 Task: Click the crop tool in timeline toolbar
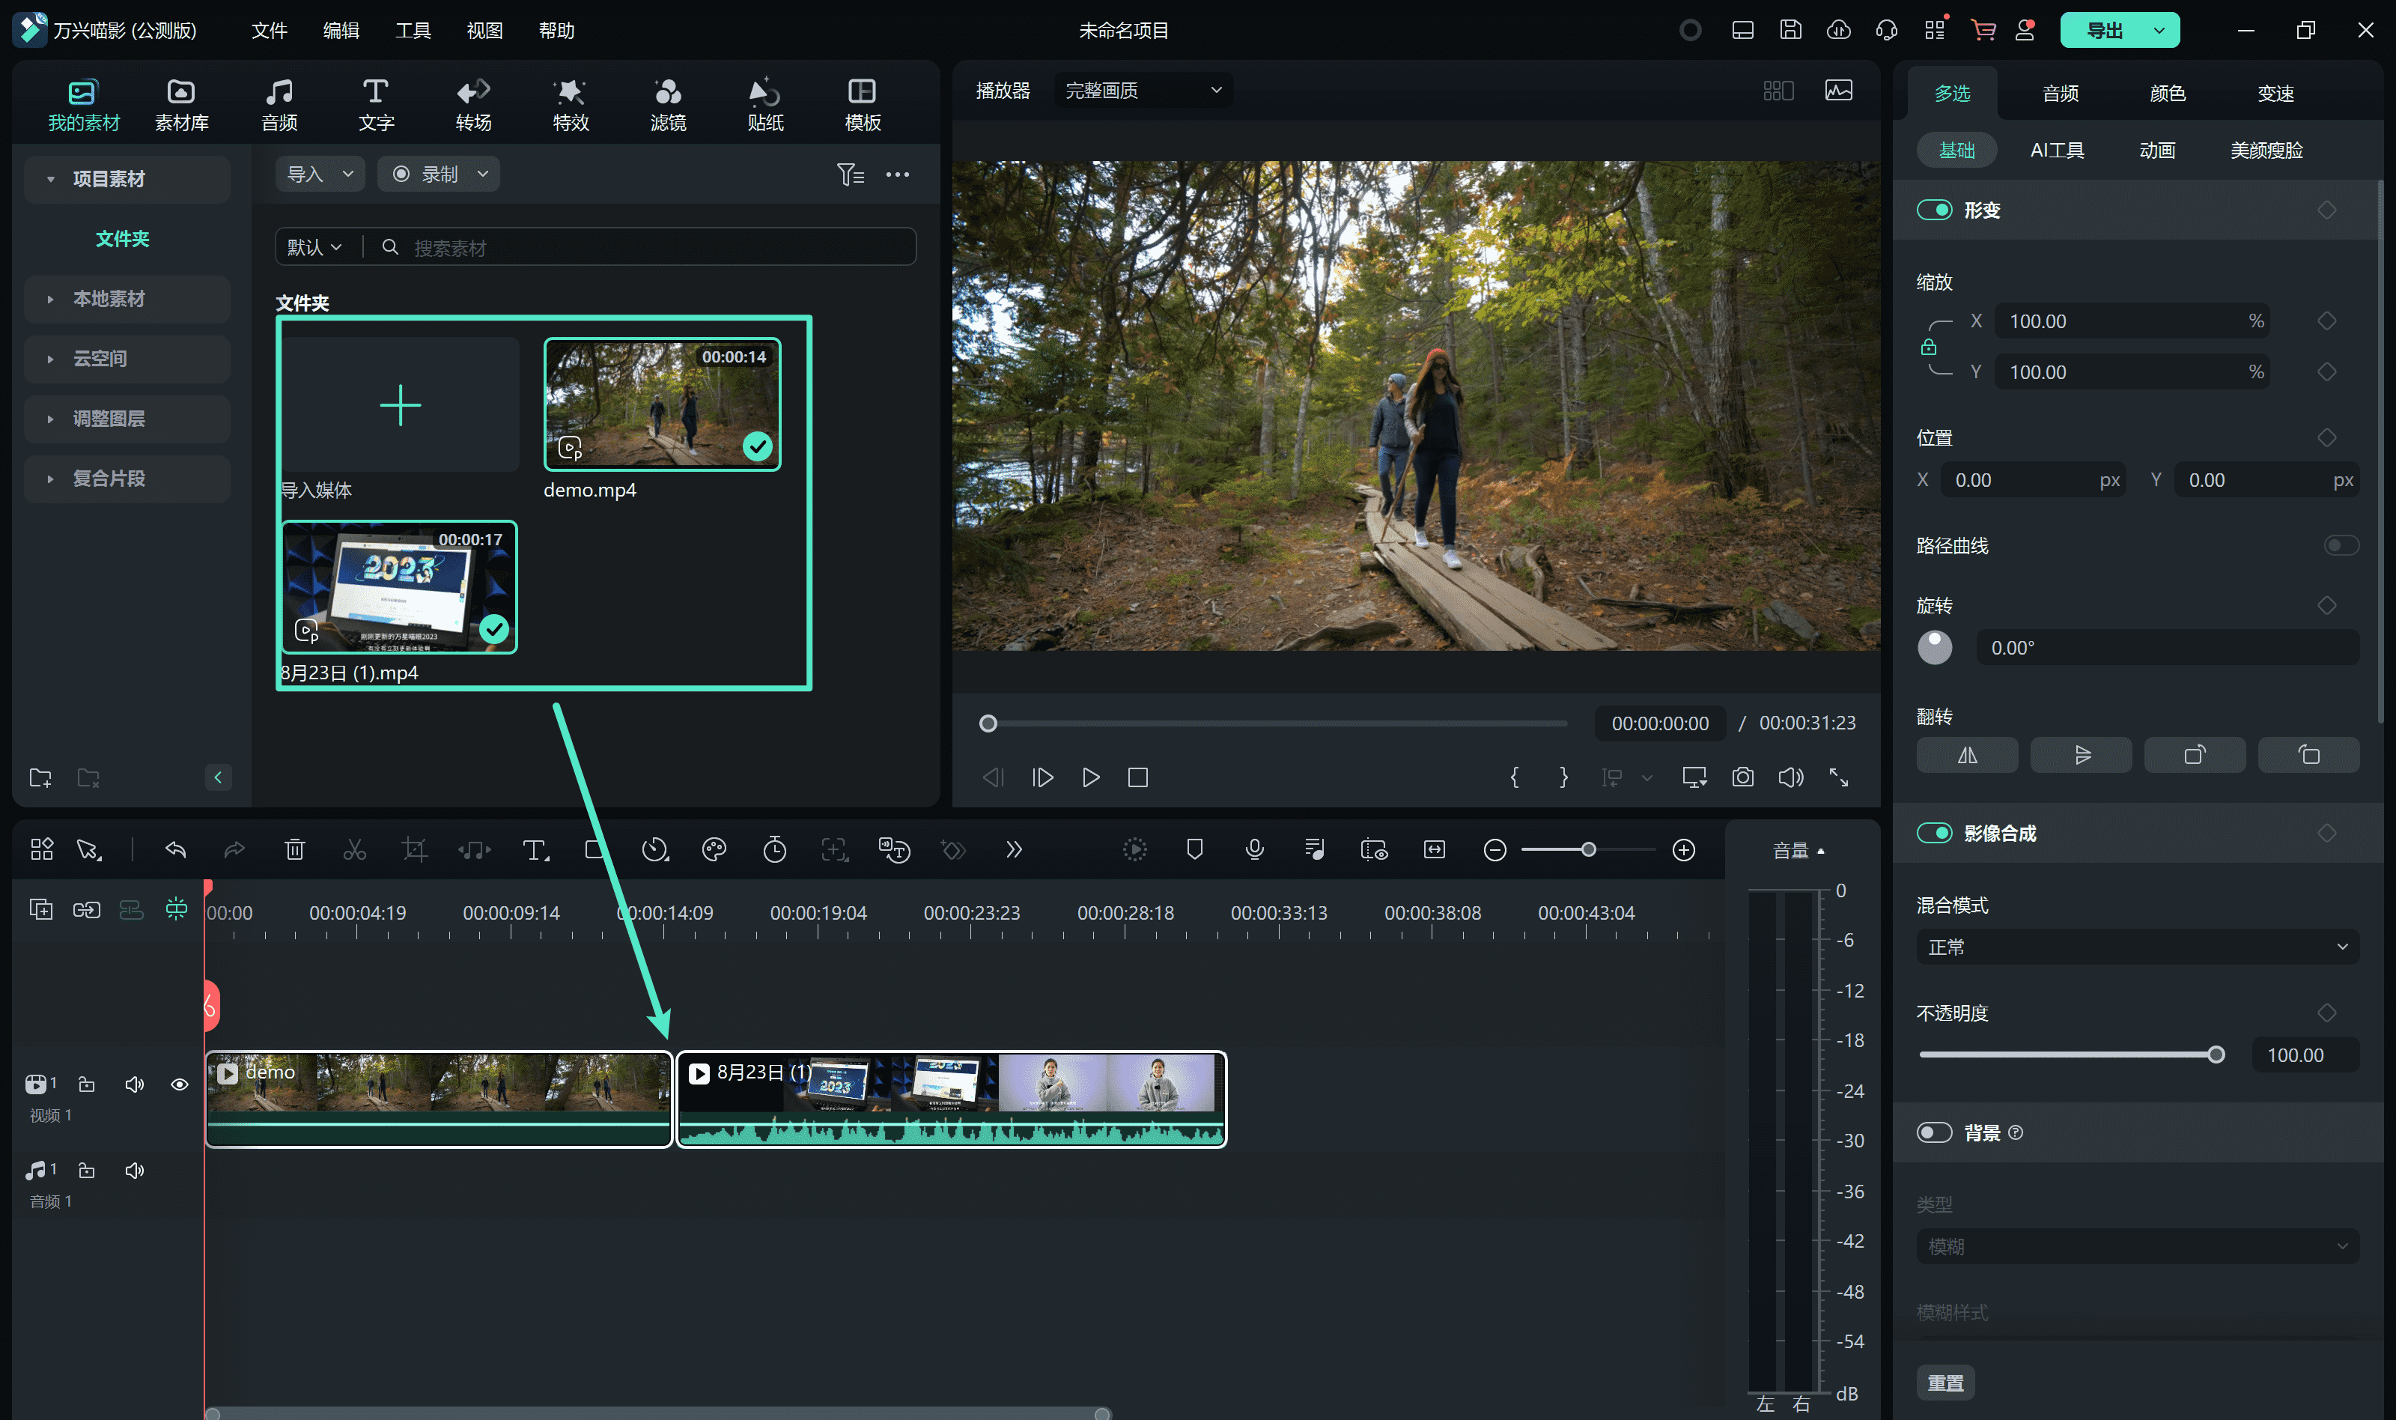point(414,850)
